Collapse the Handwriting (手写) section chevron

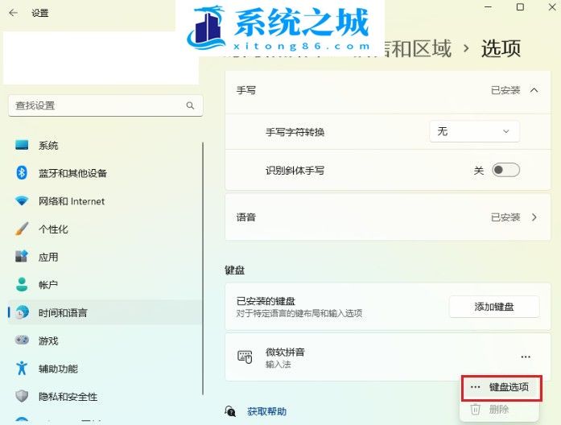coord(534,90)
